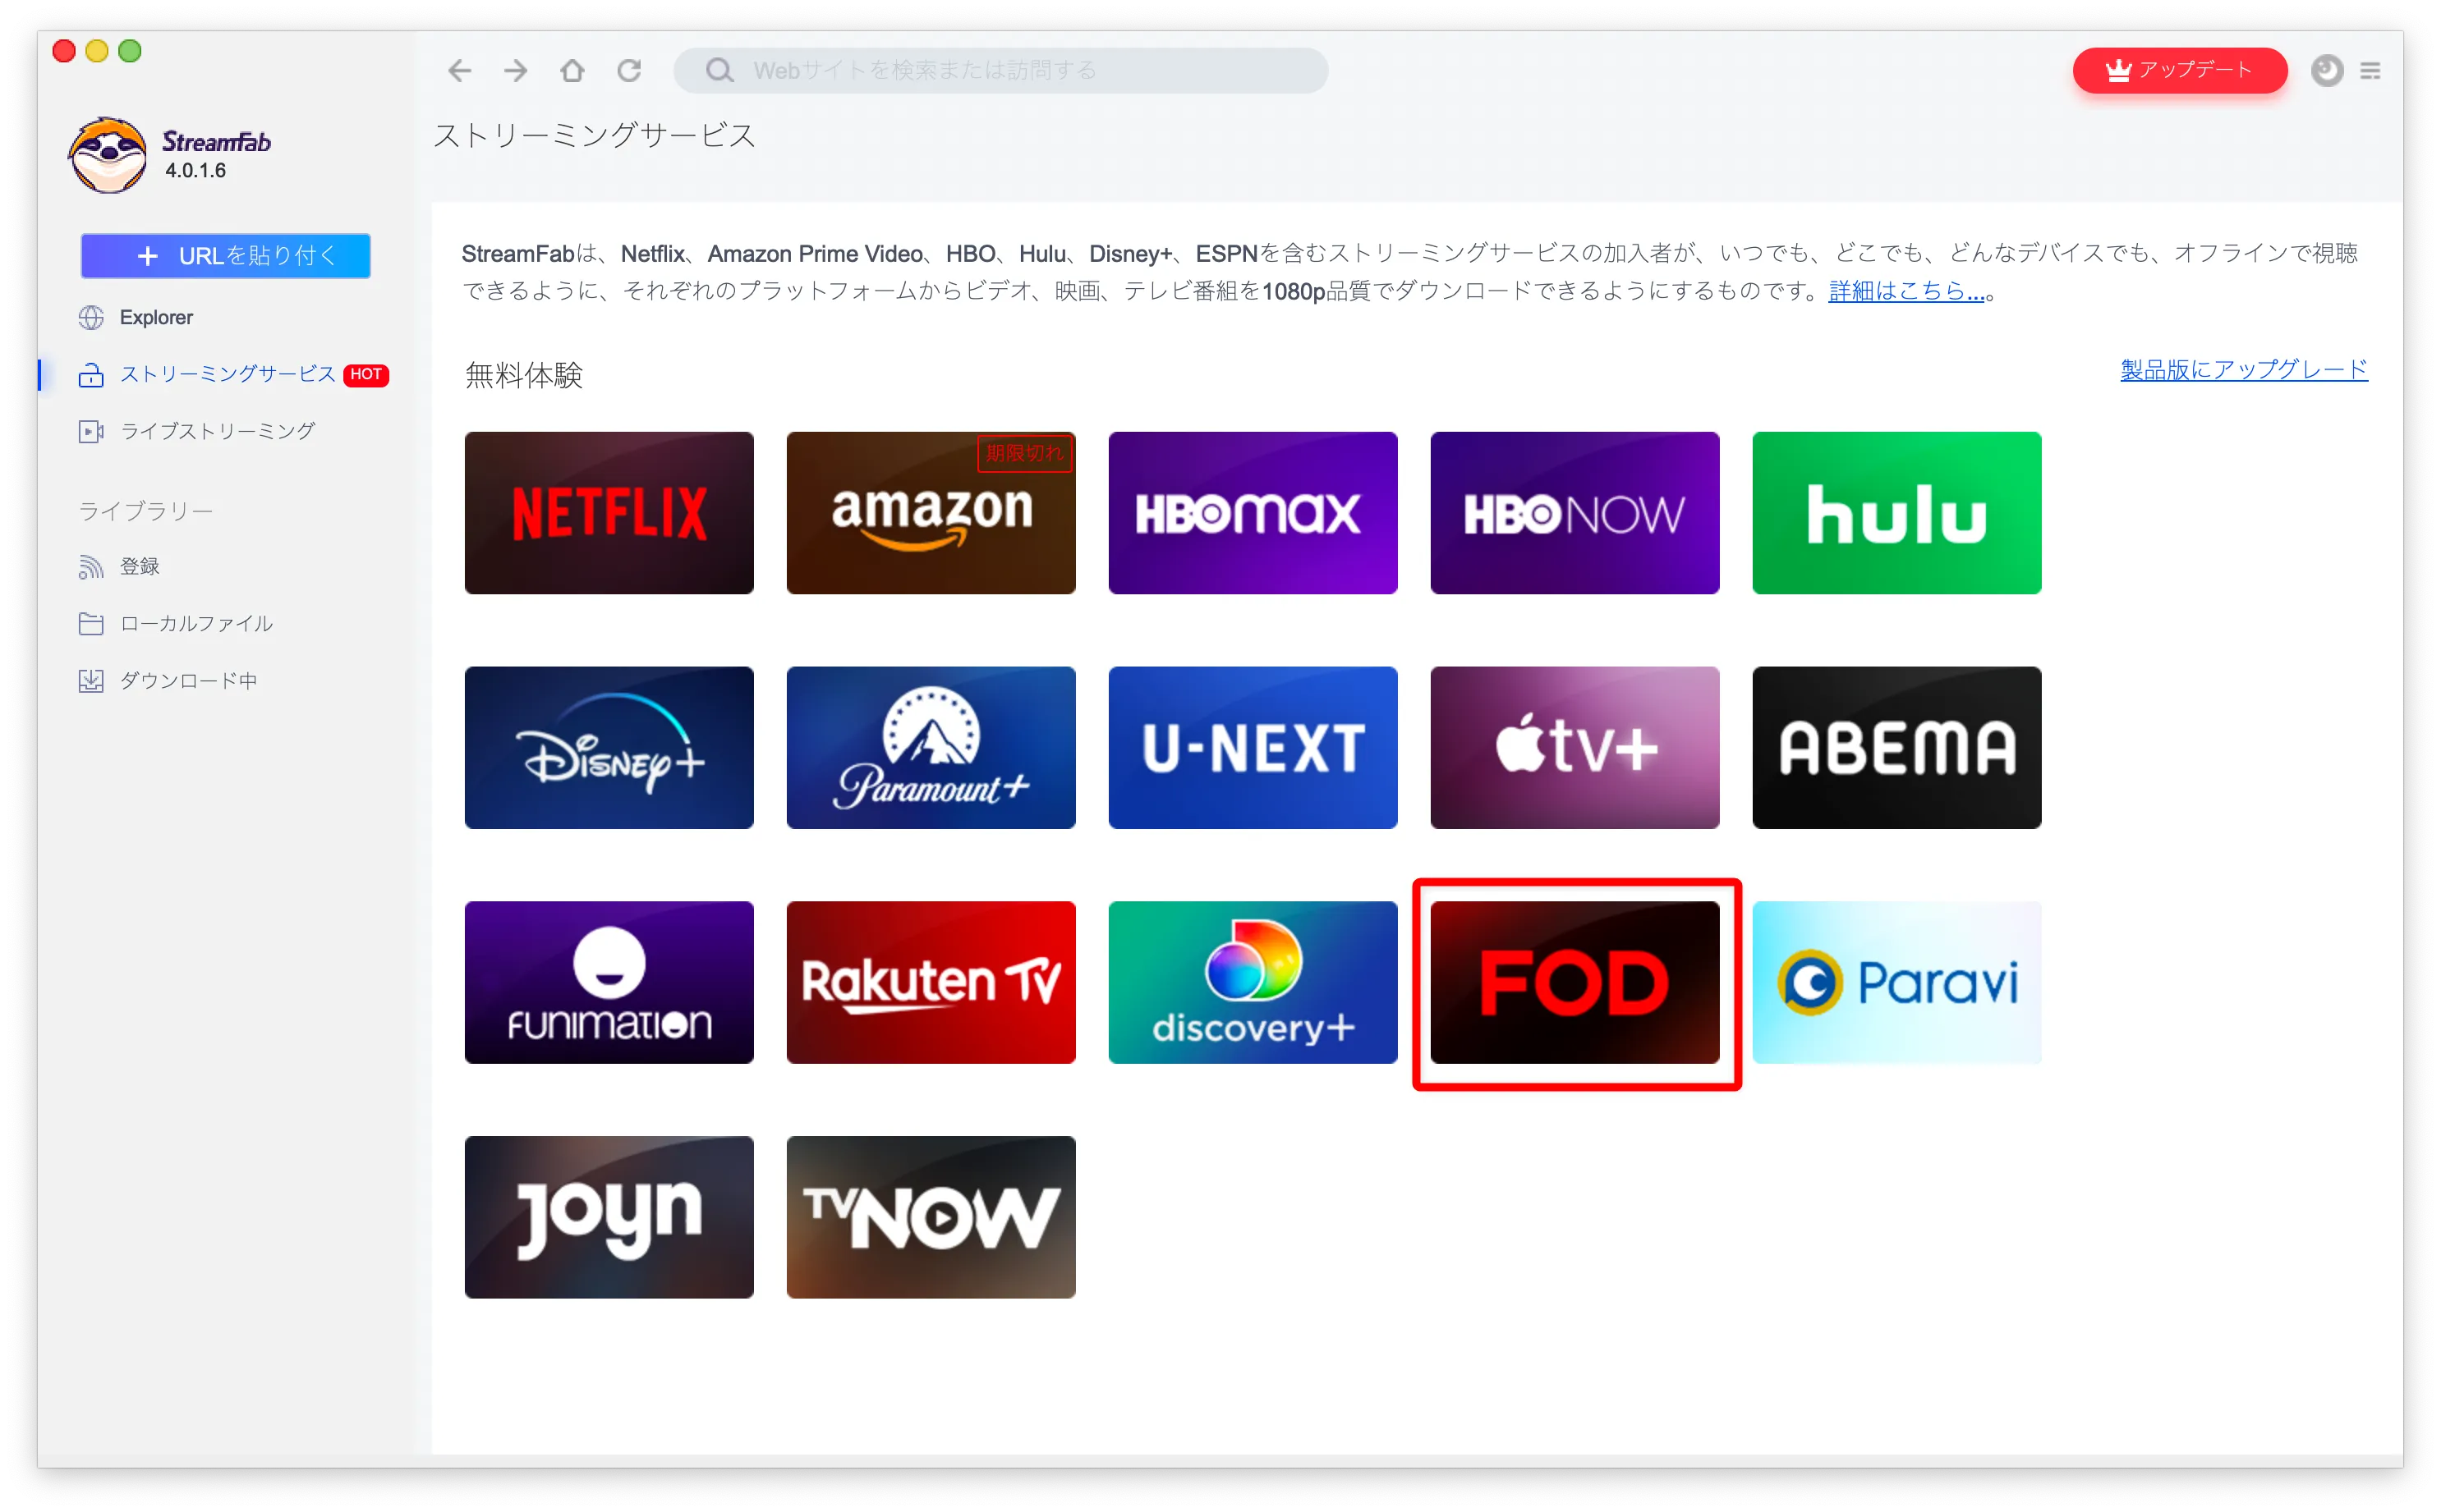The image size is (2441, 1512).
Task: Open the Netflix service tile
Action: coord(609,512)
